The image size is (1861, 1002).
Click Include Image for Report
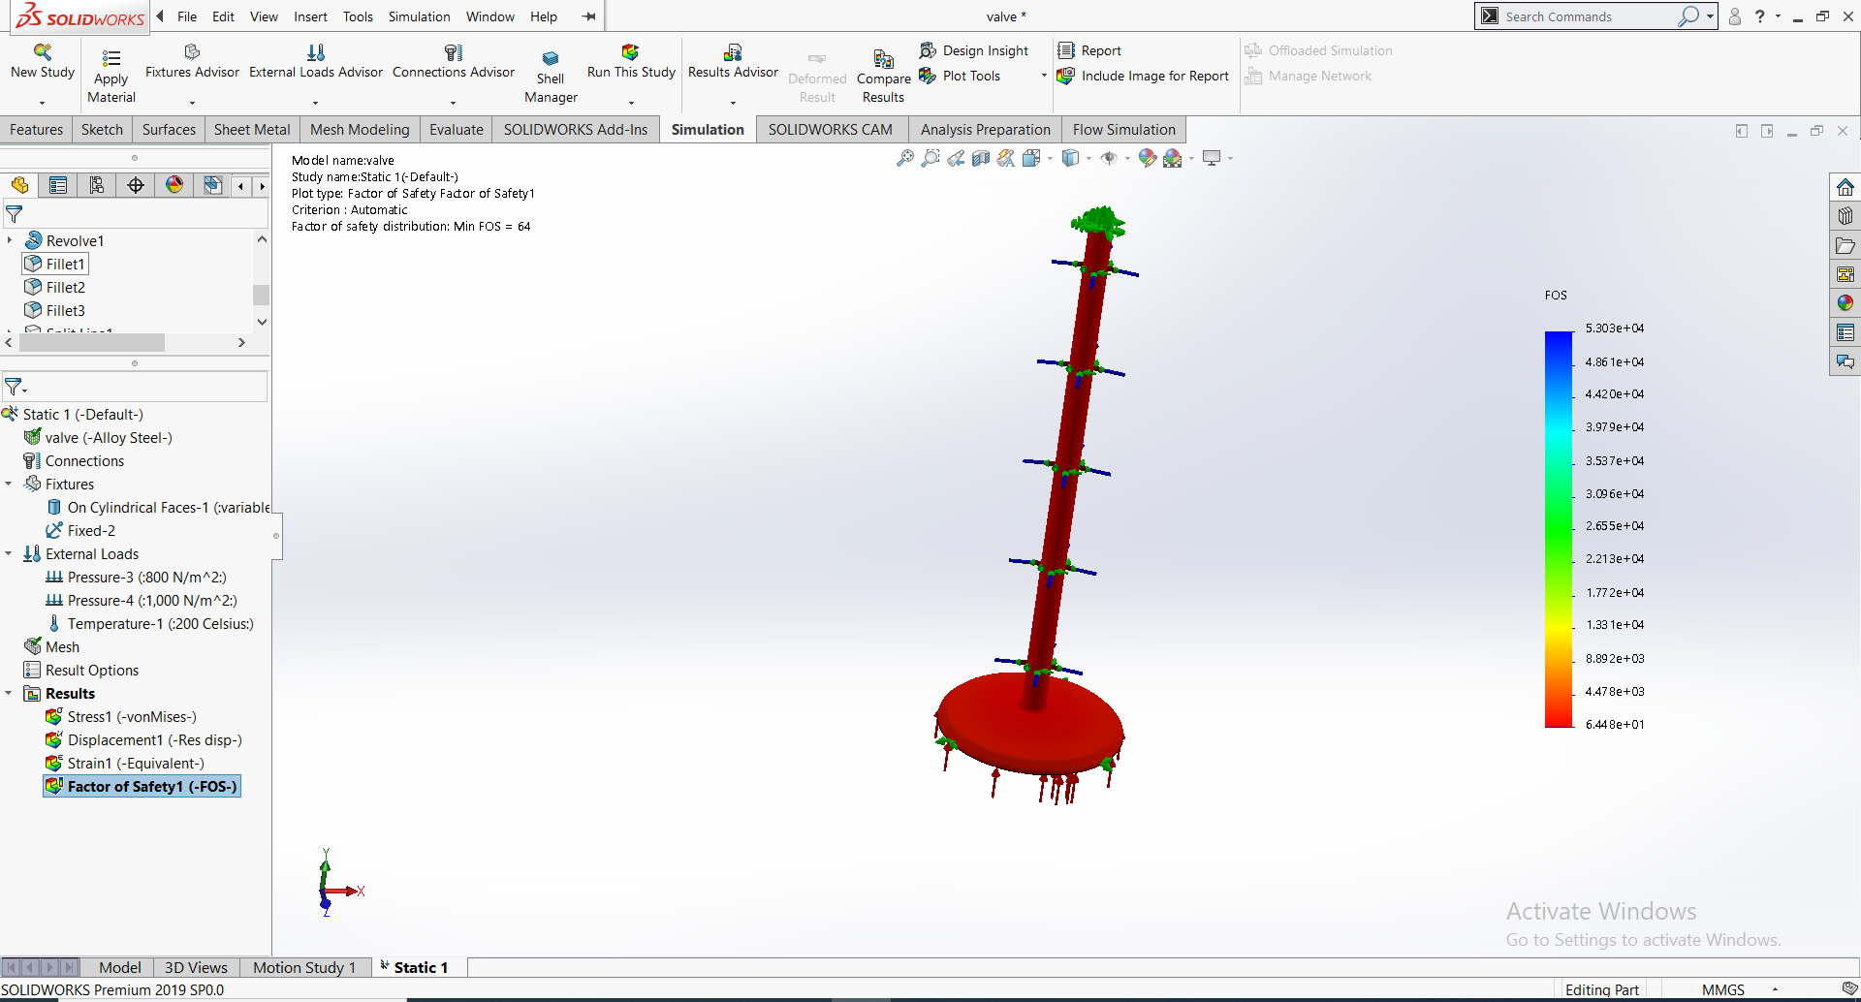click(x=1143, y=76)
